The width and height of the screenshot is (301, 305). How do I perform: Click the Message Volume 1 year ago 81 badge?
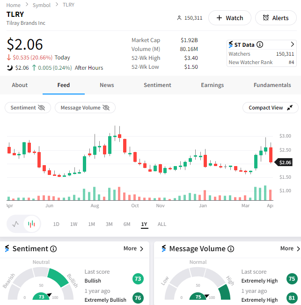pyautogui.click(x=292, y=298)
